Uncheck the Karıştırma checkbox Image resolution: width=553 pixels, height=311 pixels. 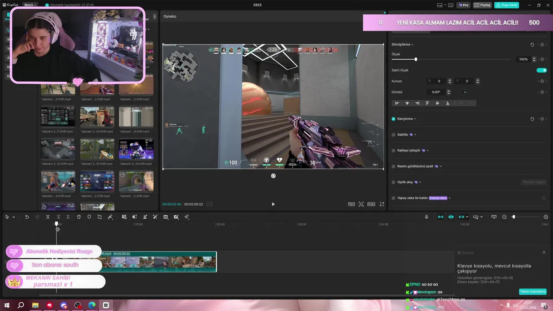394,119
